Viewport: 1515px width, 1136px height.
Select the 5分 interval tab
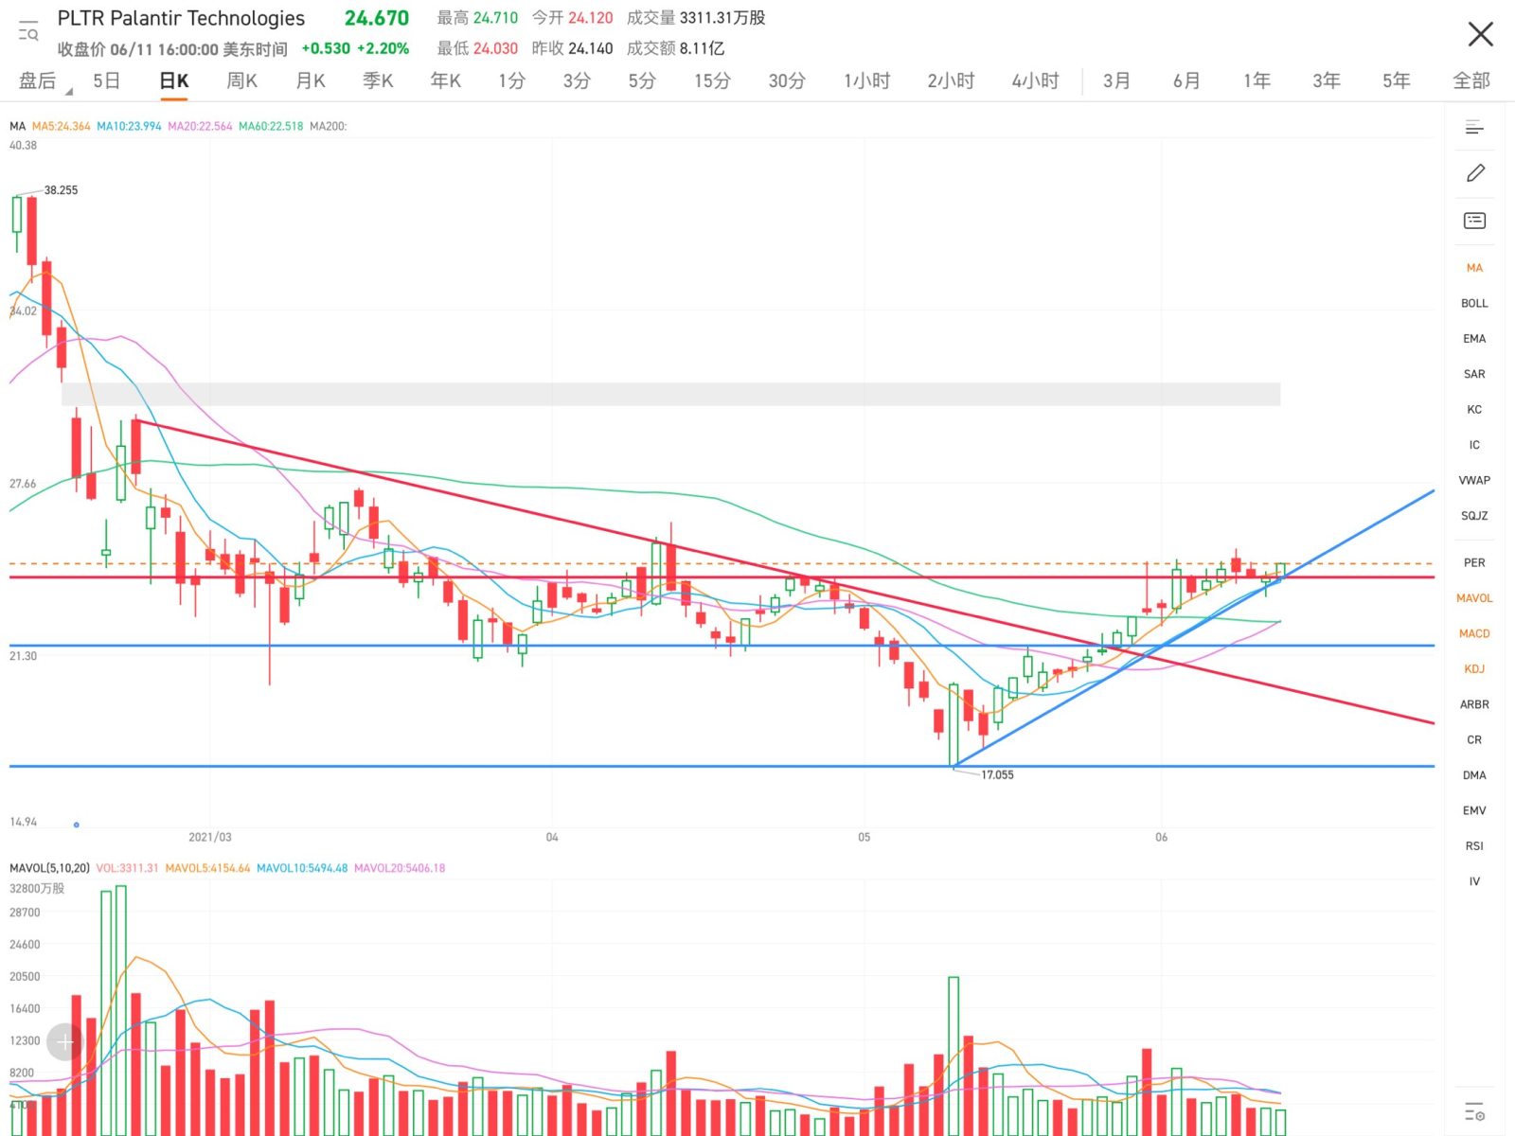(x=642, y=81)
